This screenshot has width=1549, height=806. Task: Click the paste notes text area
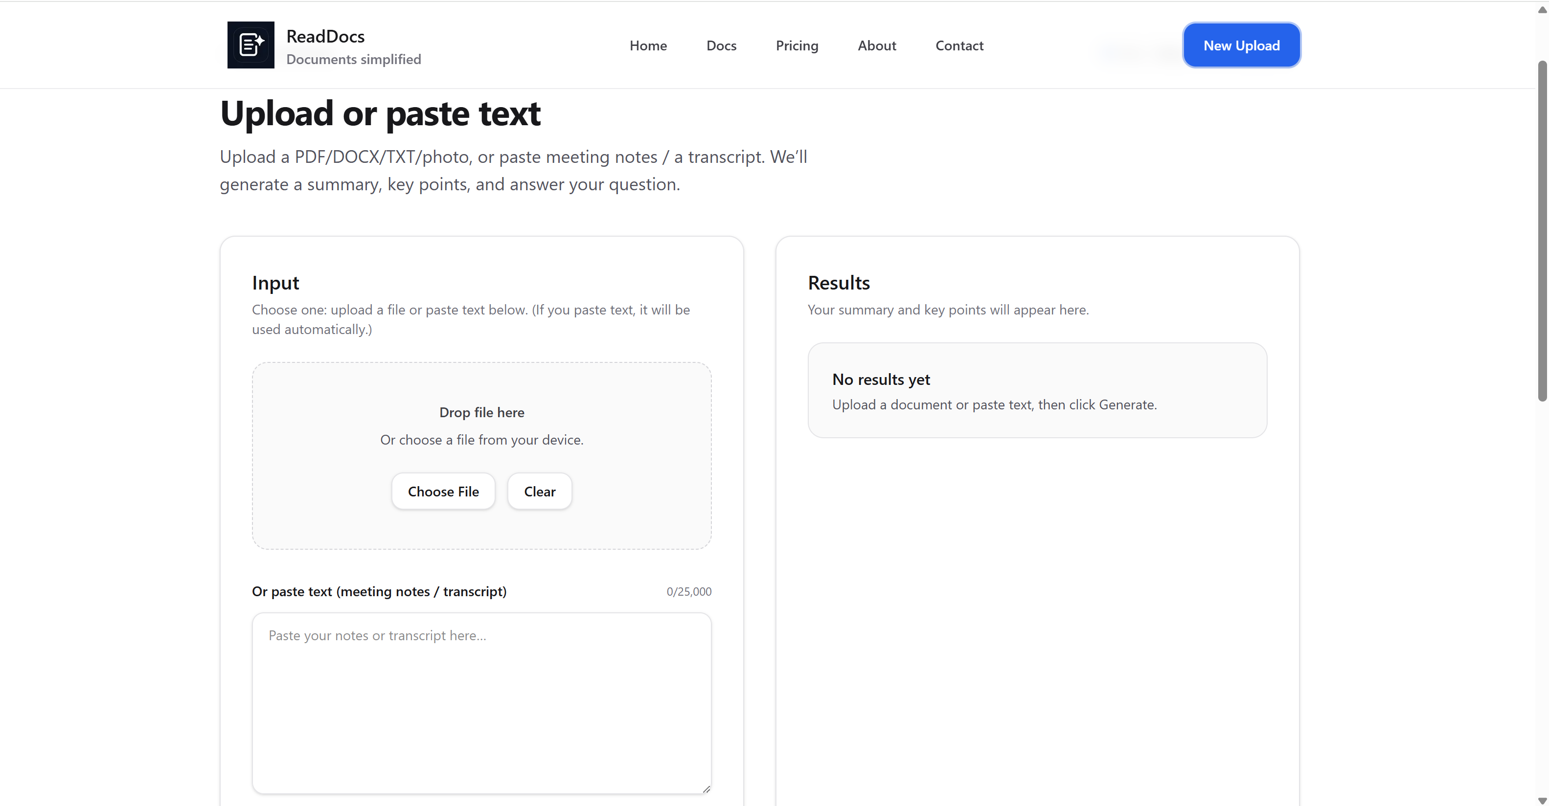tap(481, 703)
